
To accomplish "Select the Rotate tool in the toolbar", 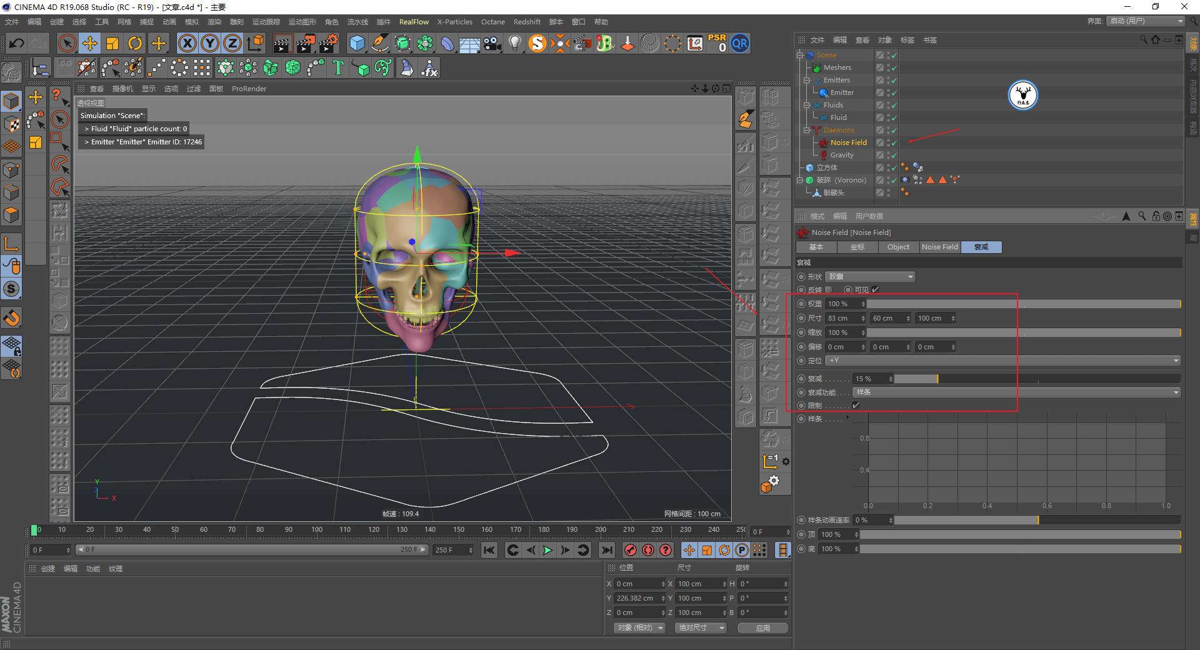I will point(135,43).
